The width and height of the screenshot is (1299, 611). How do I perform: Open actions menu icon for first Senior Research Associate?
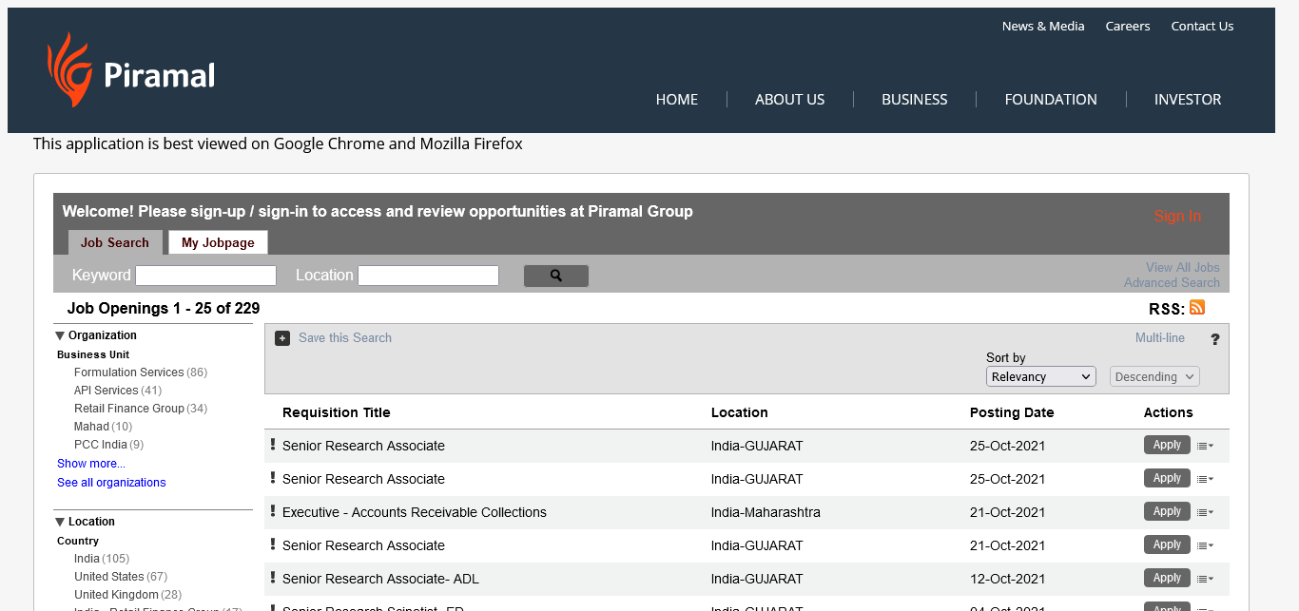pos(1205,446)
